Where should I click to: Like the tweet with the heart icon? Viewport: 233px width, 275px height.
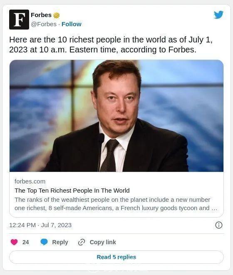[x=14, y=242]
